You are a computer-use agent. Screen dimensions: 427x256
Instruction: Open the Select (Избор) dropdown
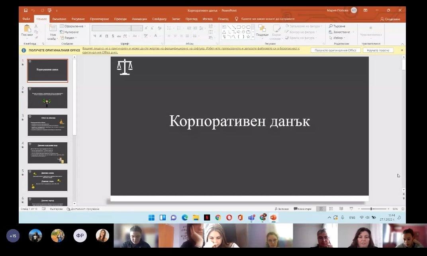click(x=337, y=38)
